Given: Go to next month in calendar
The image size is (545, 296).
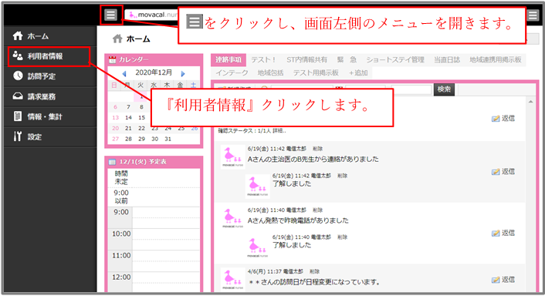Looking at the screenshot, I should [x=183, y=73].
